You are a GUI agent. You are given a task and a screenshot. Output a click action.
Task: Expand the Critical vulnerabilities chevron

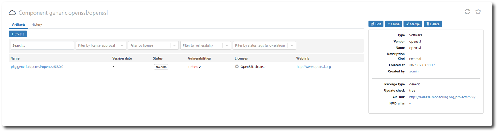[200, 67]
